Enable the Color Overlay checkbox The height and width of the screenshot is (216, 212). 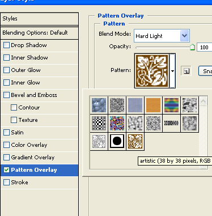point(6,145)
